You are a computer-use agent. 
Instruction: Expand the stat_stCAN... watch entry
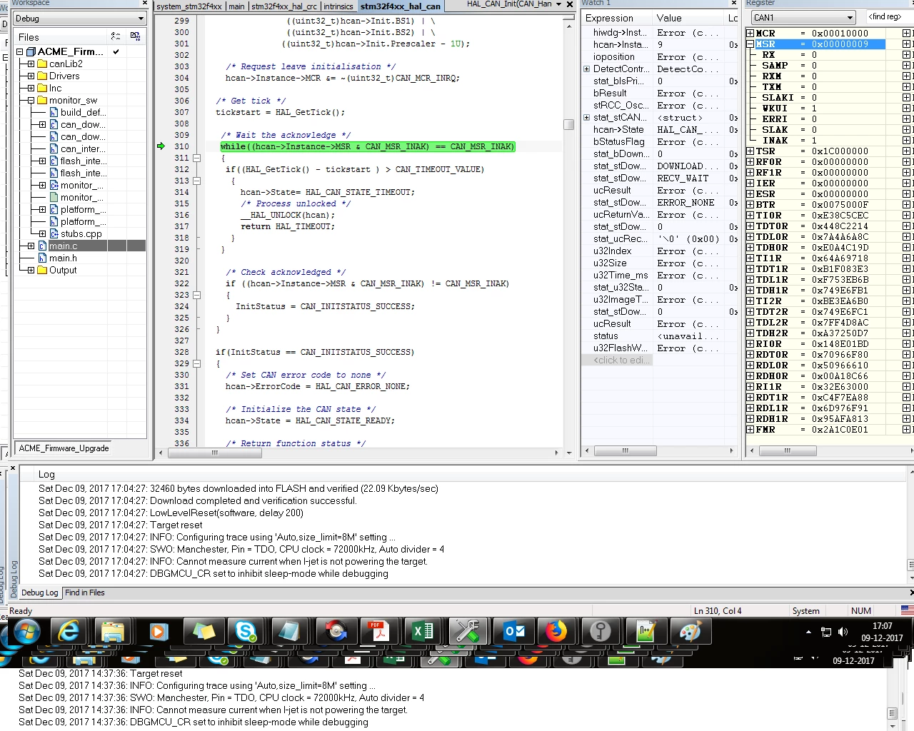point(586,118)
